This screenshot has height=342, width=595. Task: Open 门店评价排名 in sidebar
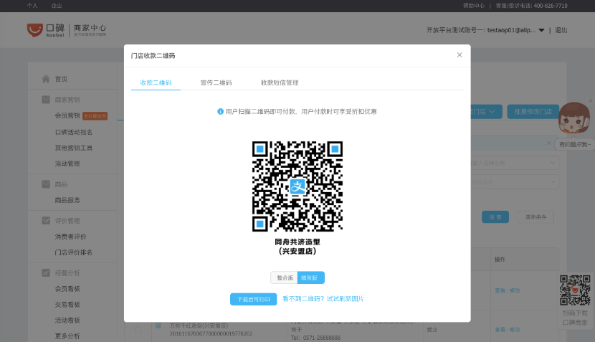(74, 252)
